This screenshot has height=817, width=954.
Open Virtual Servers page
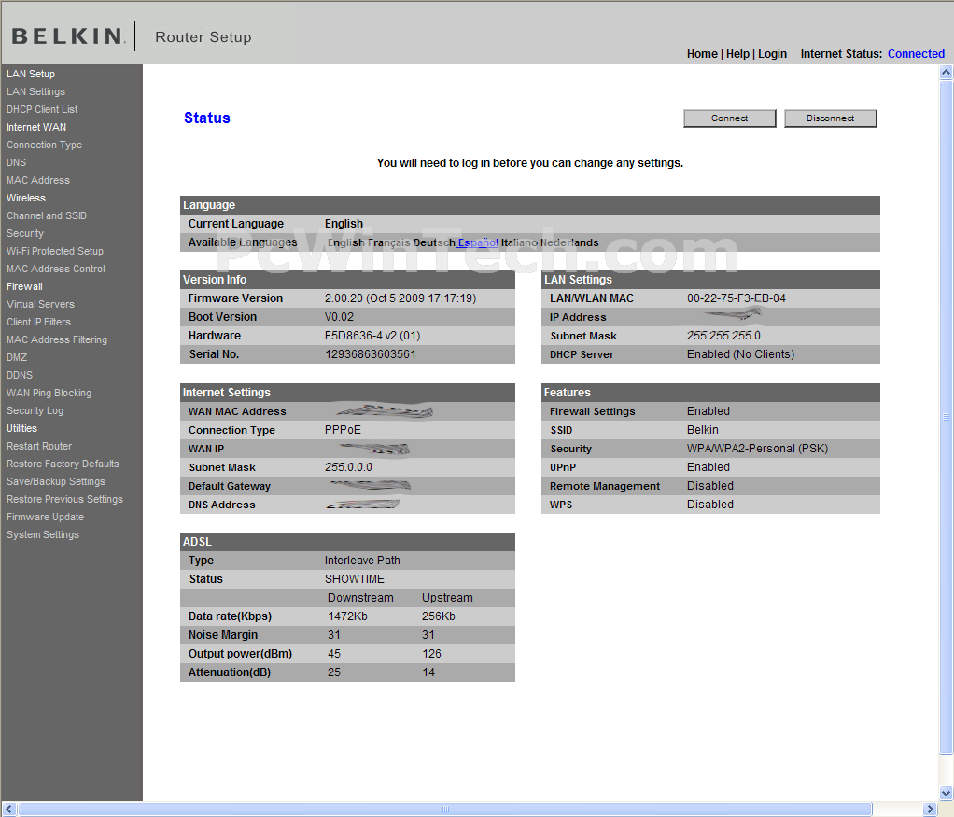tap(40, 304)
